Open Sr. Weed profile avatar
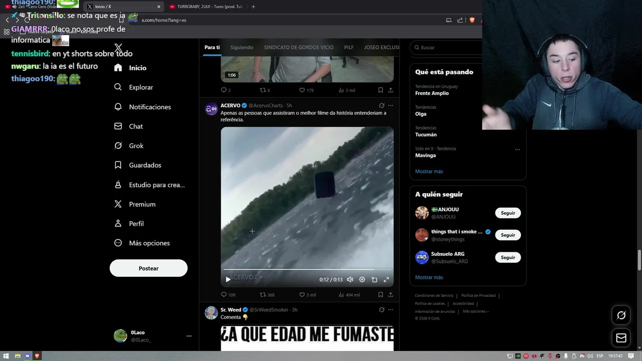Screen dimensions: 642x361 [211, 313]
